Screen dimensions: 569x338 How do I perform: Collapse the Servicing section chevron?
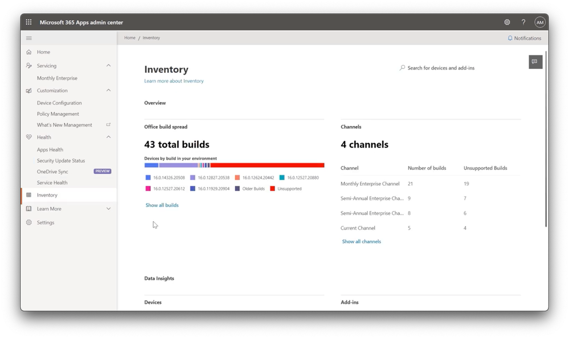pos(108,66)
